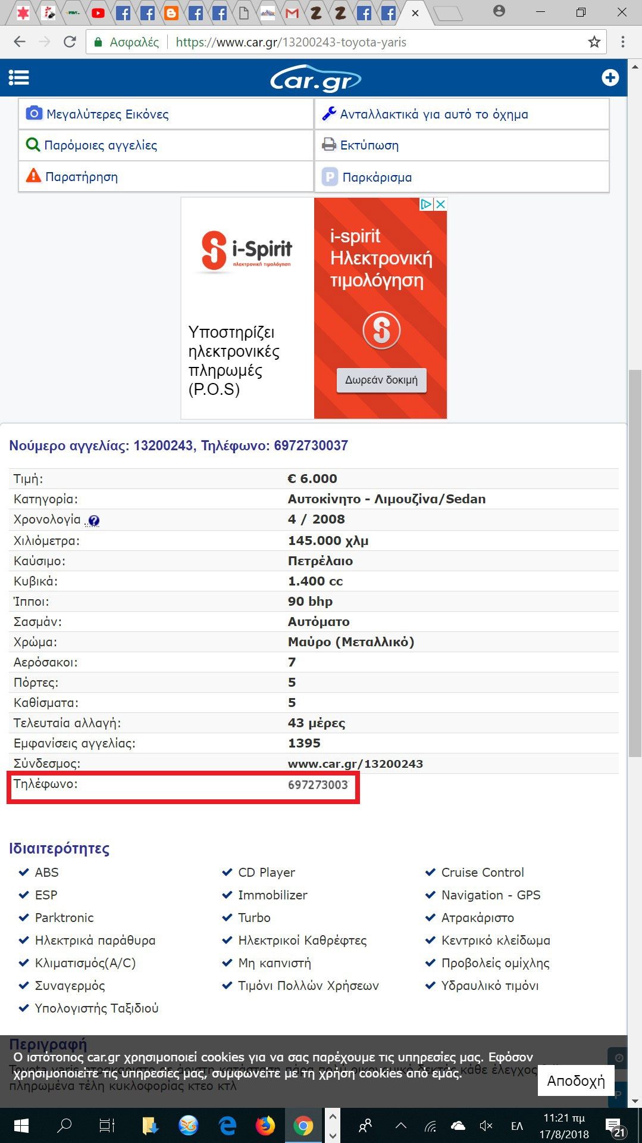Close the active car.gr tab
The height and width of the screenshot is (1143, 642).
click(x=415, y=13)
